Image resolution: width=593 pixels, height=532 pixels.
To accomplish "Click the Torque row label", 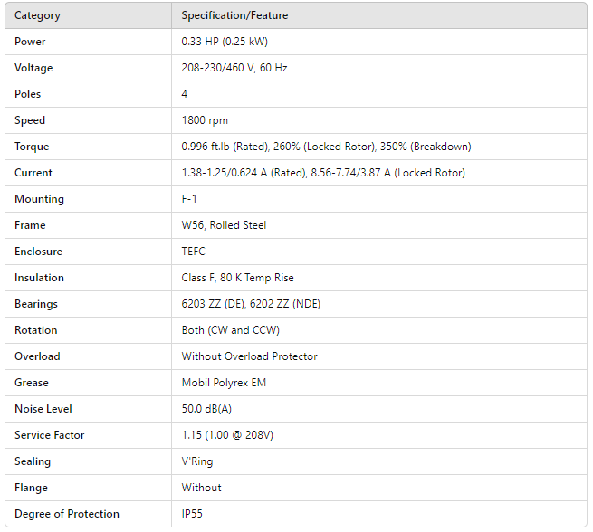I will coord(32,147).
